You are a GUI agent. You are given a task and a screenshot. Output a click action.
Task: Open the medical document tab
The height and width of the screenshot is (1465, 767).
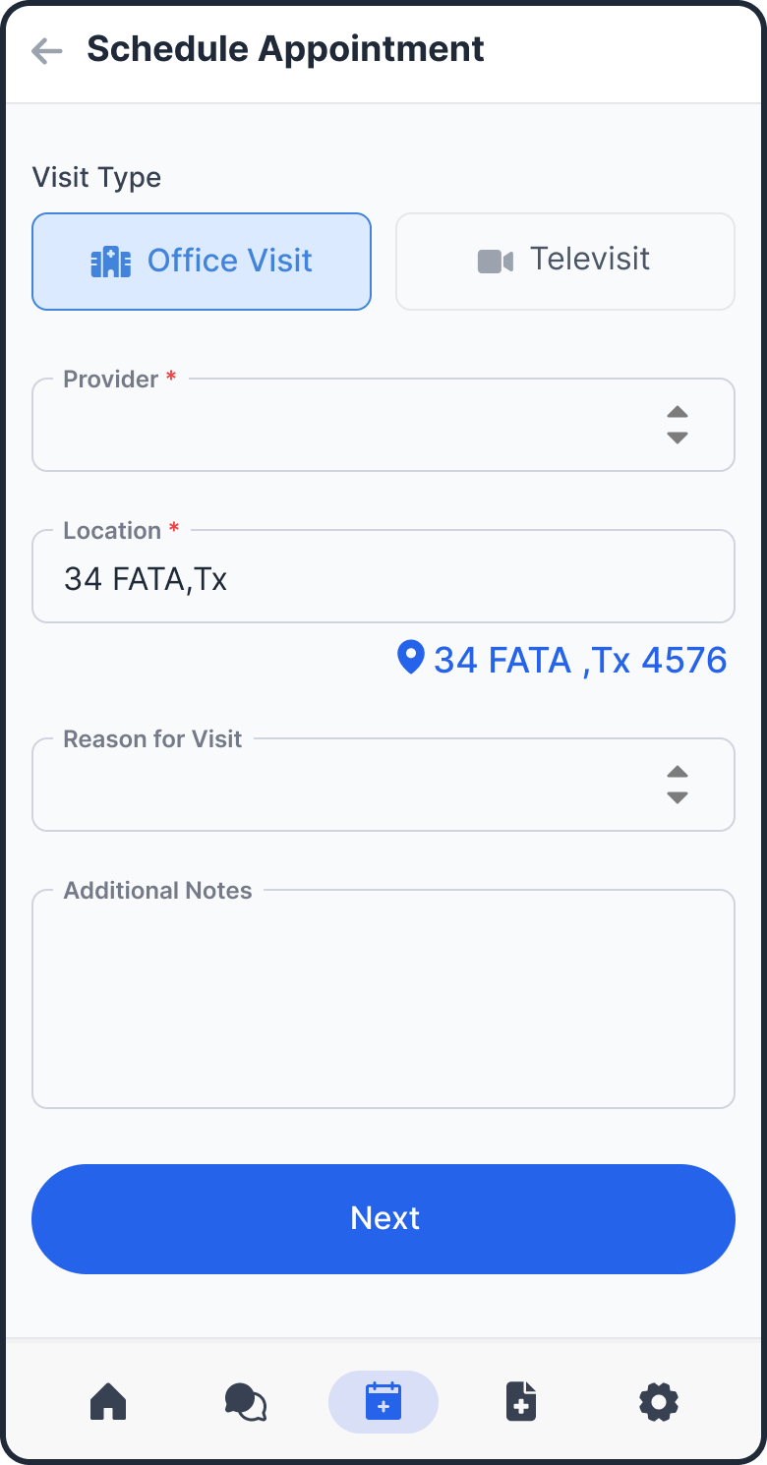point(521,1401)
